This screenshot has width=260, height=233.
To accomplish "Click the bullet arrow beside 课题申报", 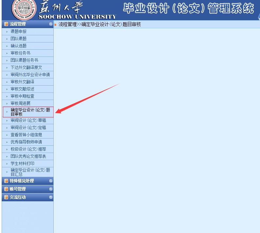I will click(x=7, y=32).
